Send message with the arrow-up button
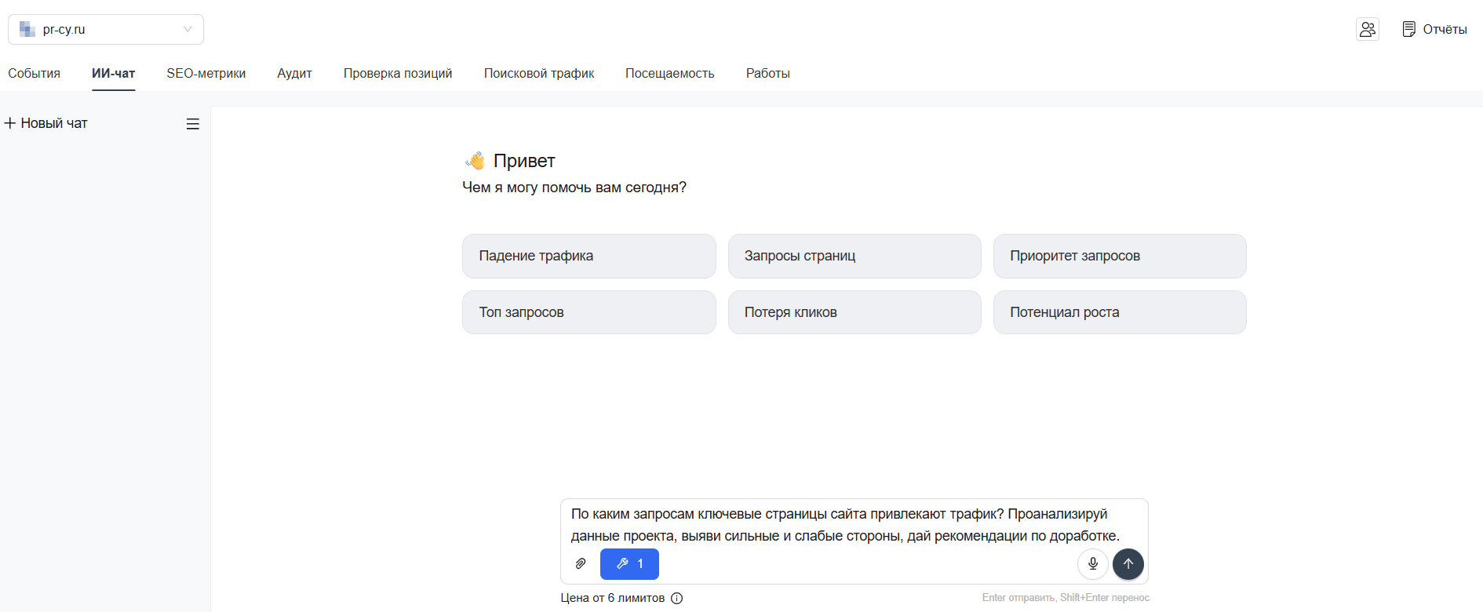The width and height of the screenshot is (1483, 612). (x=1128, y=563)
